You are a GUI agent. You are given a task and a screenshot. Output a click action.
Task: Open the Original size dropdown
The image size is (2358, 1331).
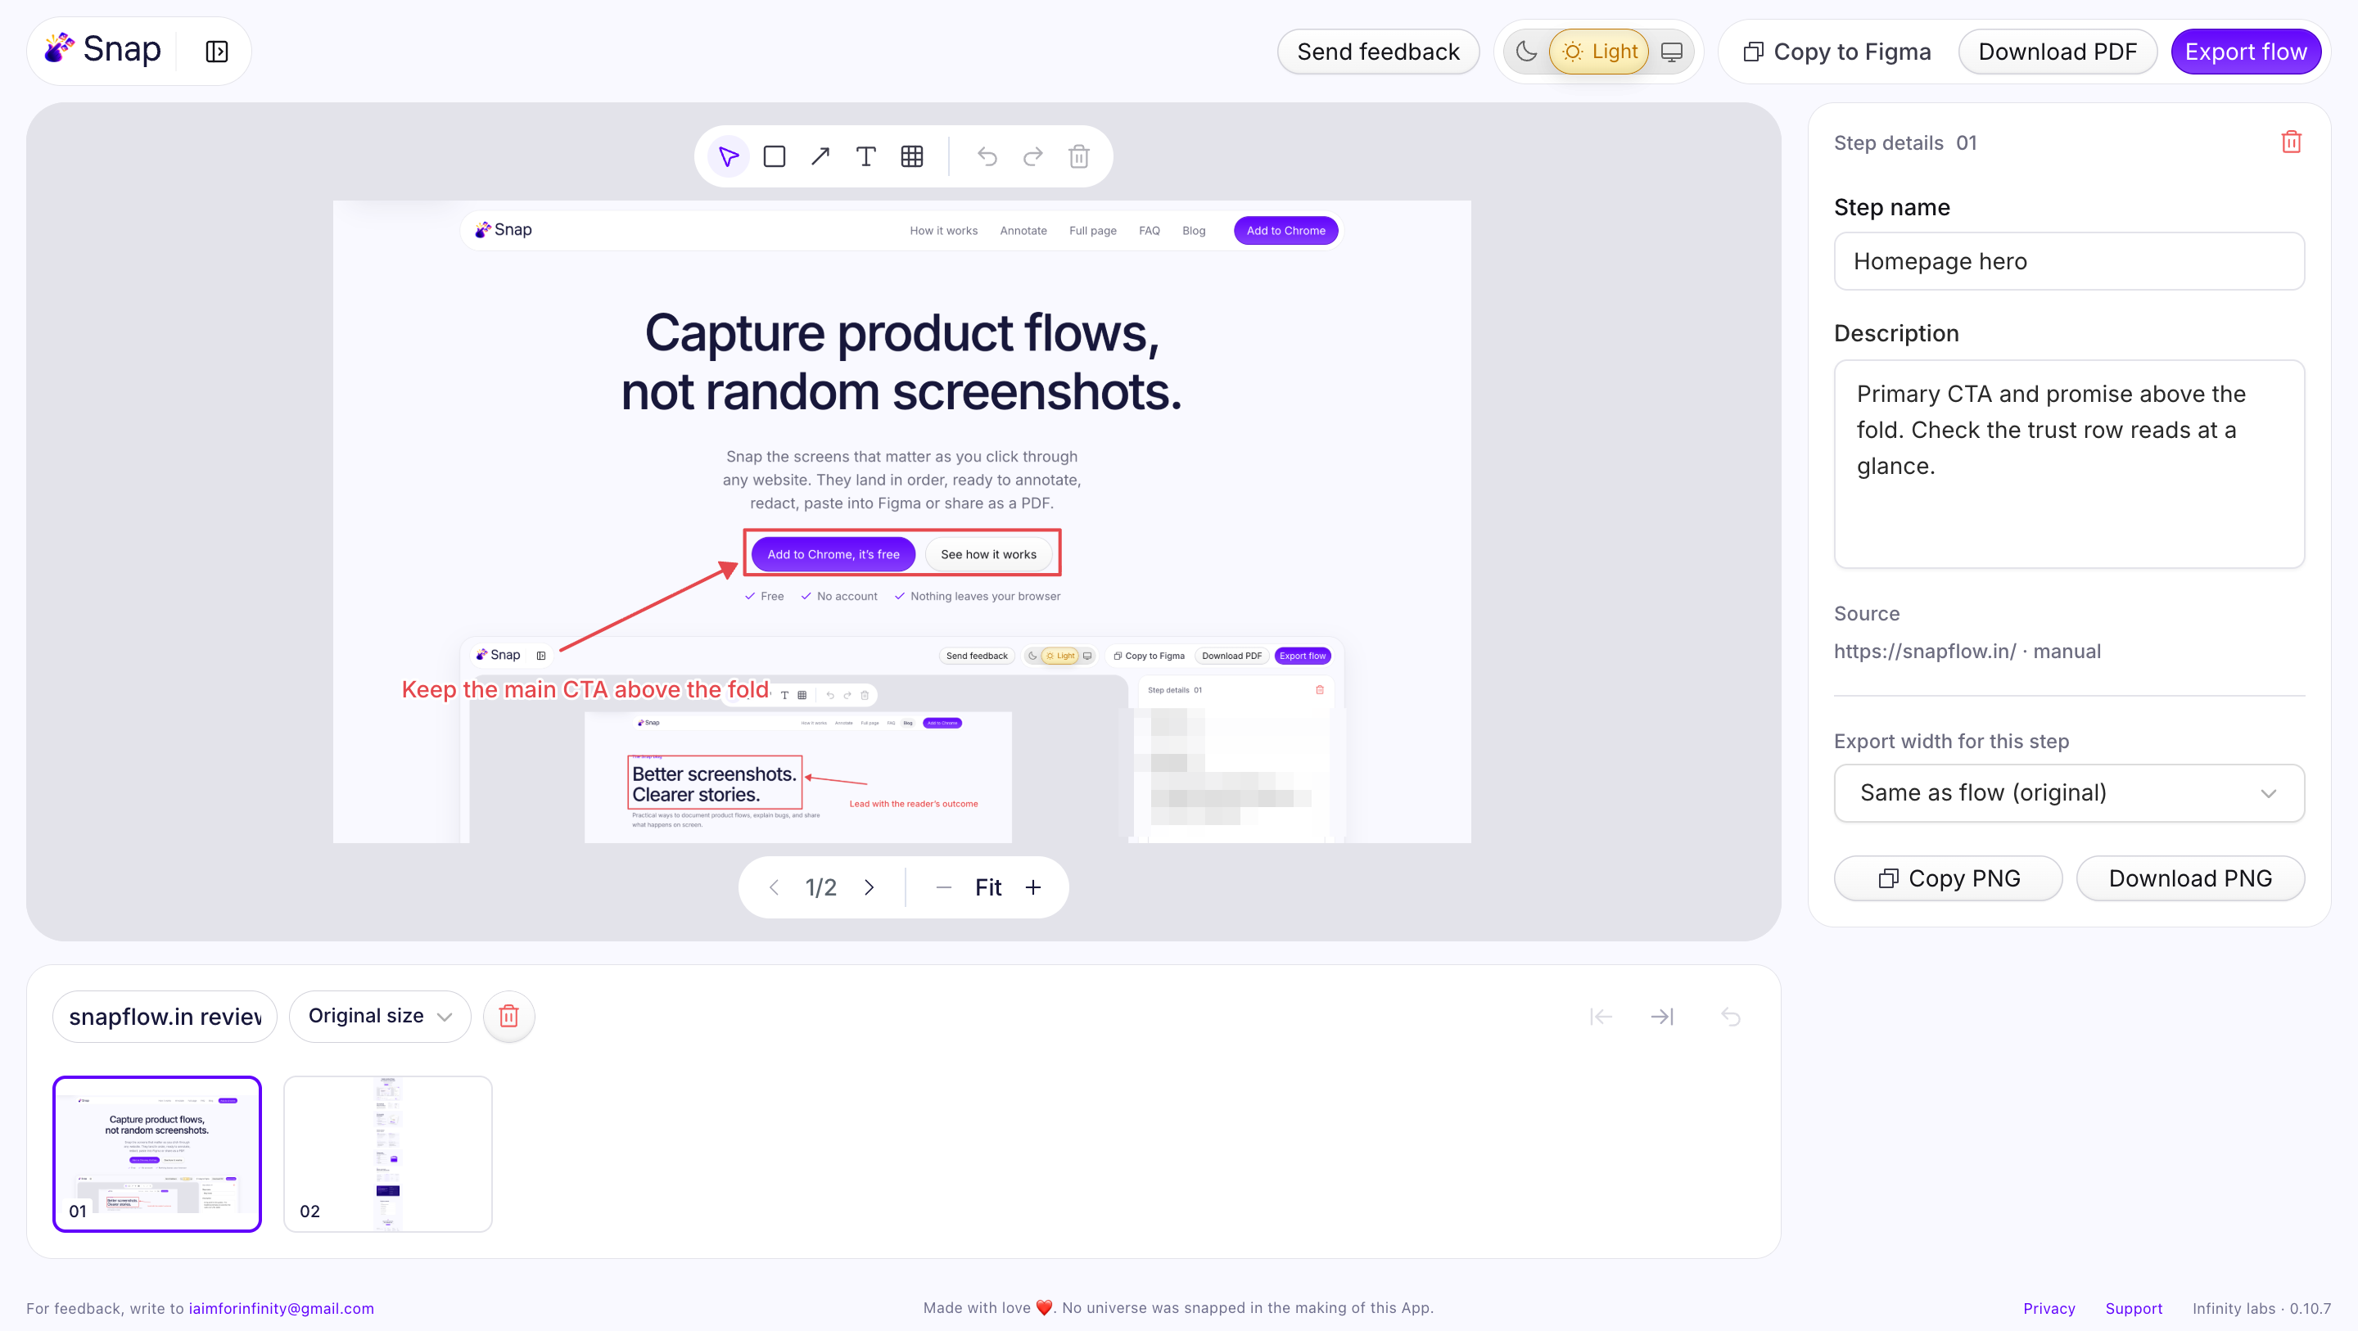(x=380, y=1016)
